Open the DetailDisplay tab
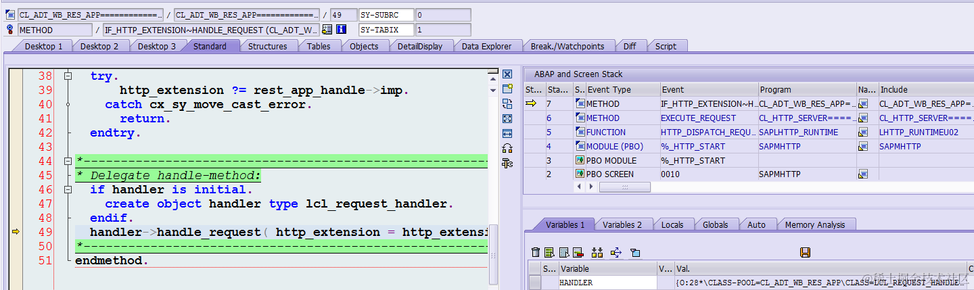This screenshot has width=974, height=290. click(419, 46)
